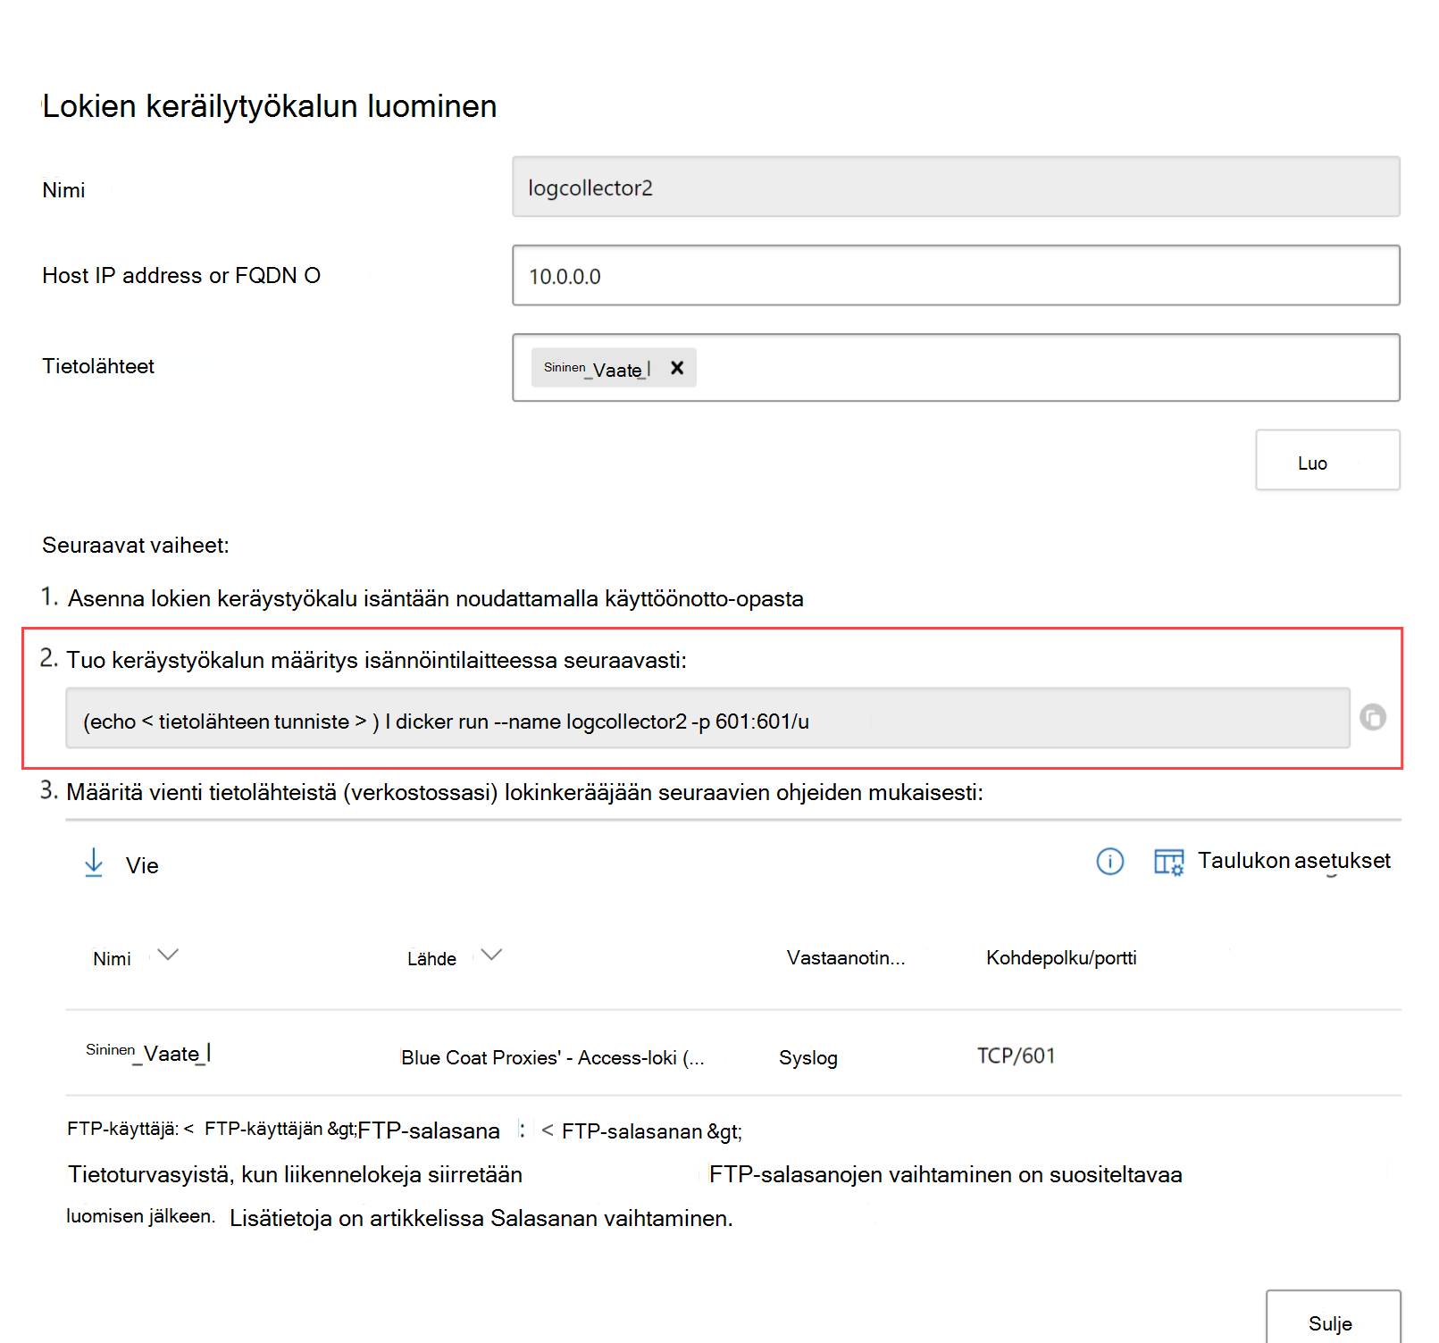
Task: Click the Salasanan vaihtaminen article text
Action: coord(611,1218)
